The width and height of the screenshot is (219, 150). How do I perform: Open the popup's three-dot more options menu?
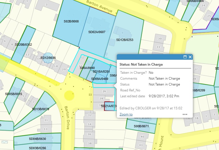[x=185, y=114]
